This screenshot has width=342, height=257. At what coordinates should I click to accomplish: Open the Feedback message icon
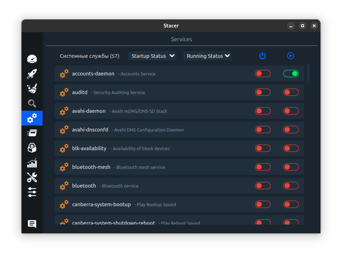point(32,224)
